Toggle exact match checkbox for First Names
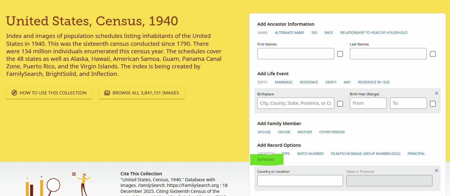 pos(340,54)
